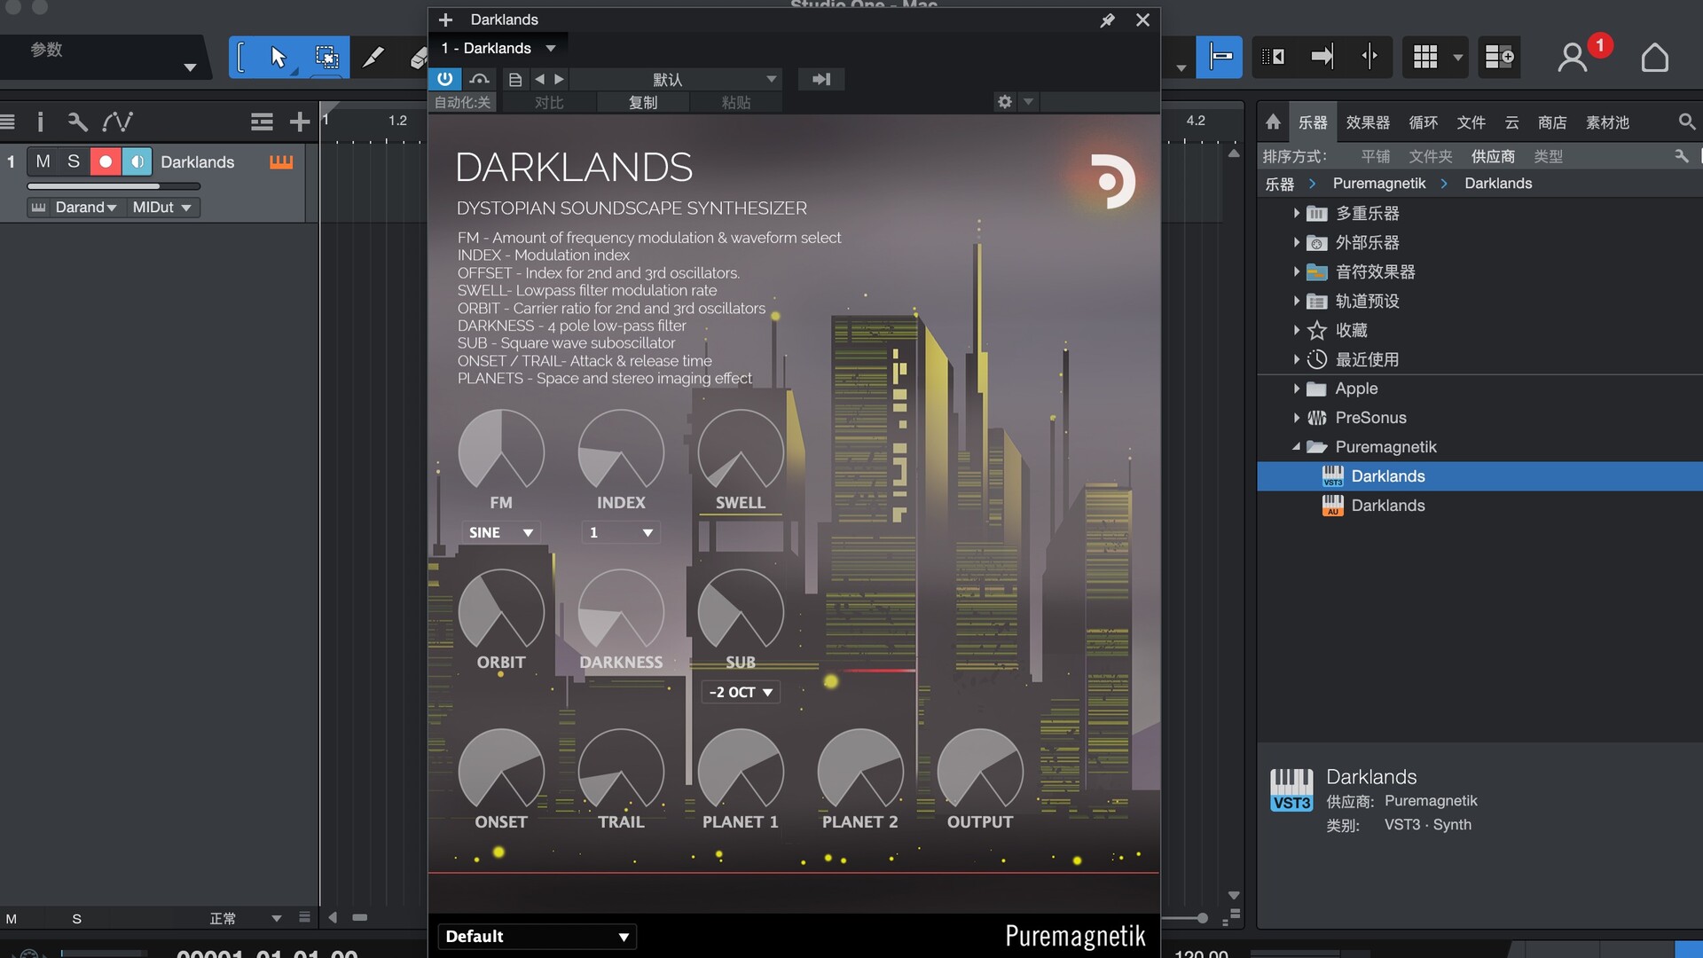Expand the PreSonus vendor folder
This screenshot has height=958, width=1703.
coord(1296,418)
